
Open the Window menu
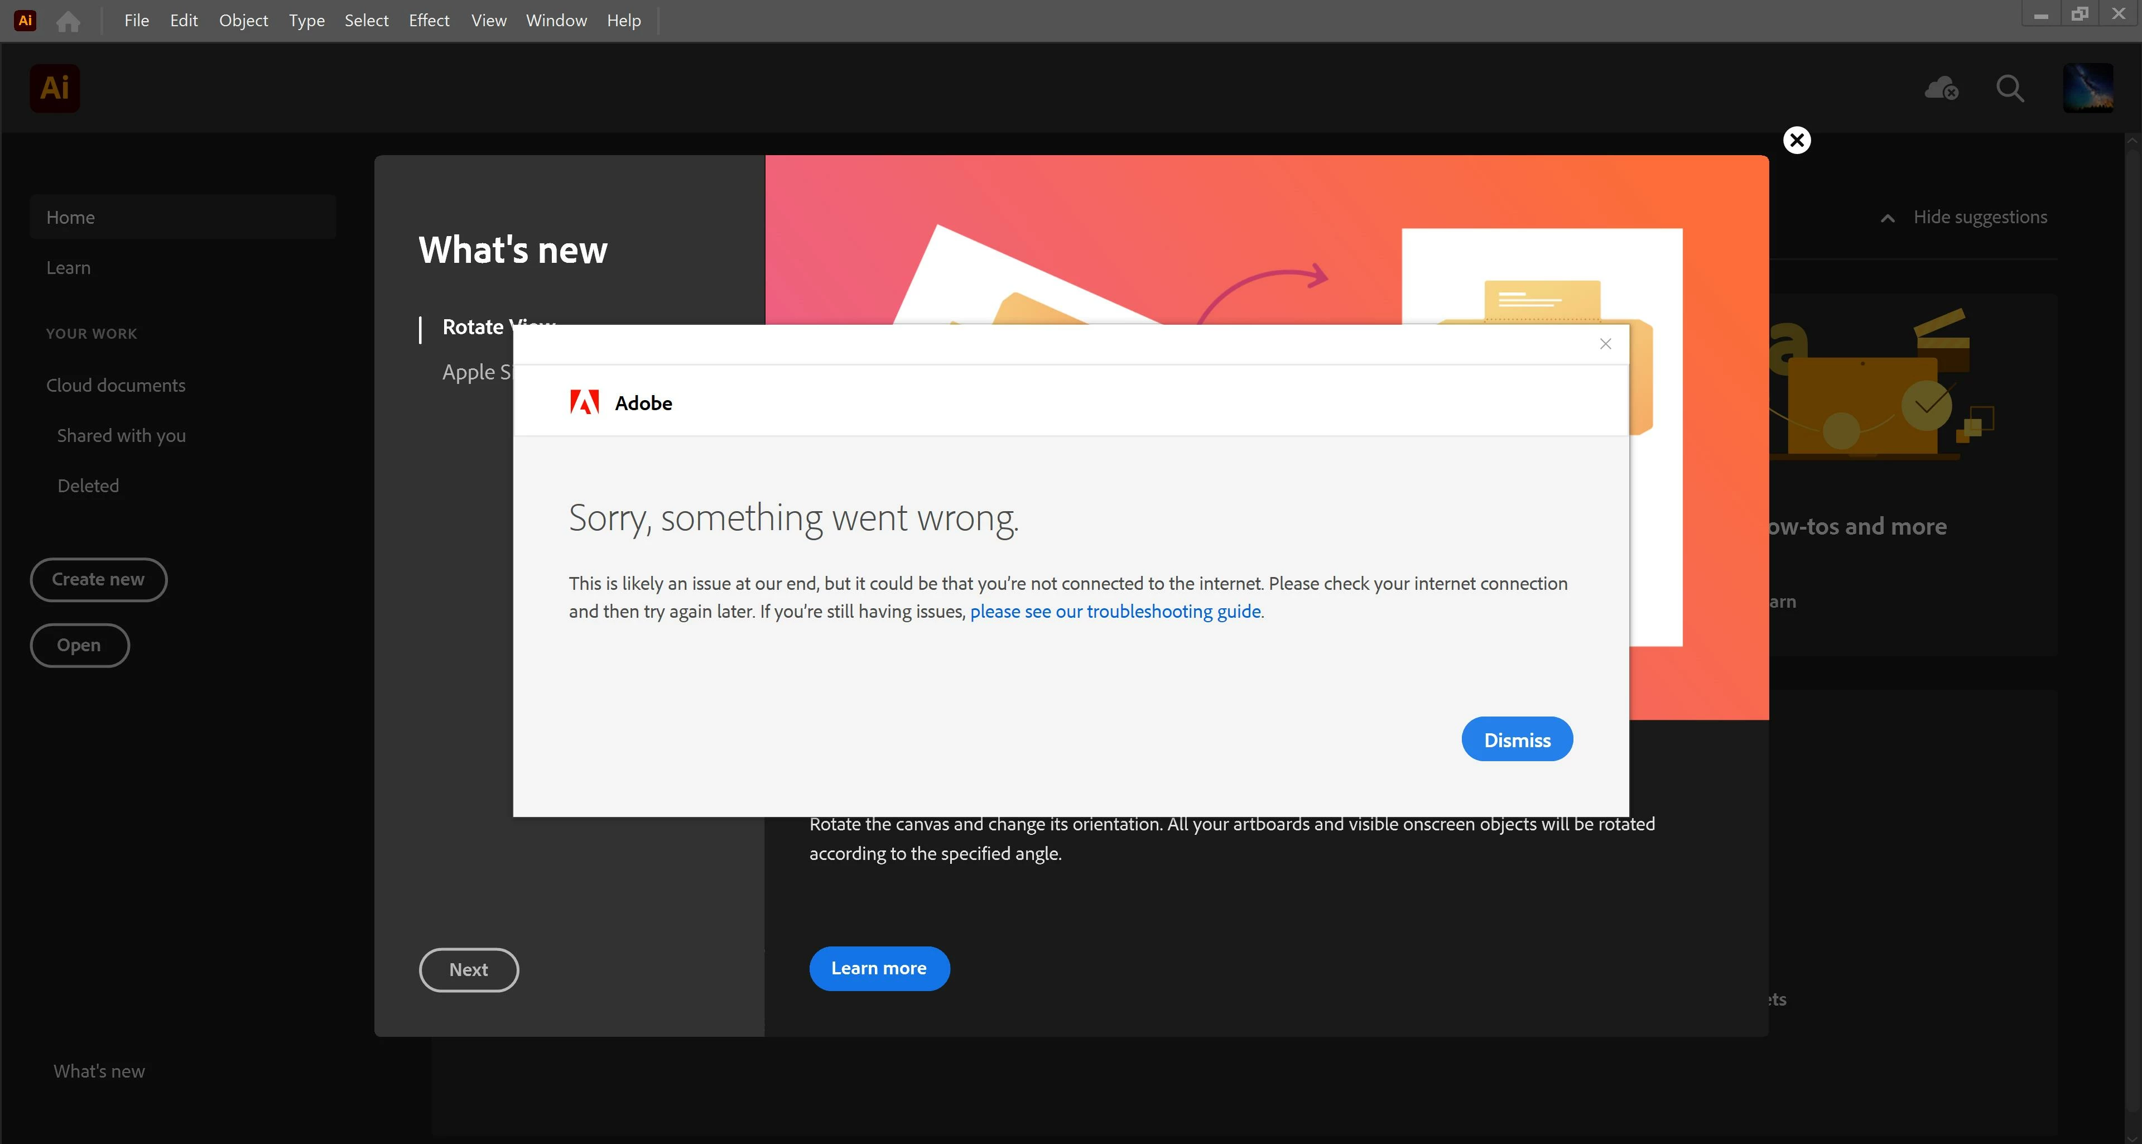point(556,21)
